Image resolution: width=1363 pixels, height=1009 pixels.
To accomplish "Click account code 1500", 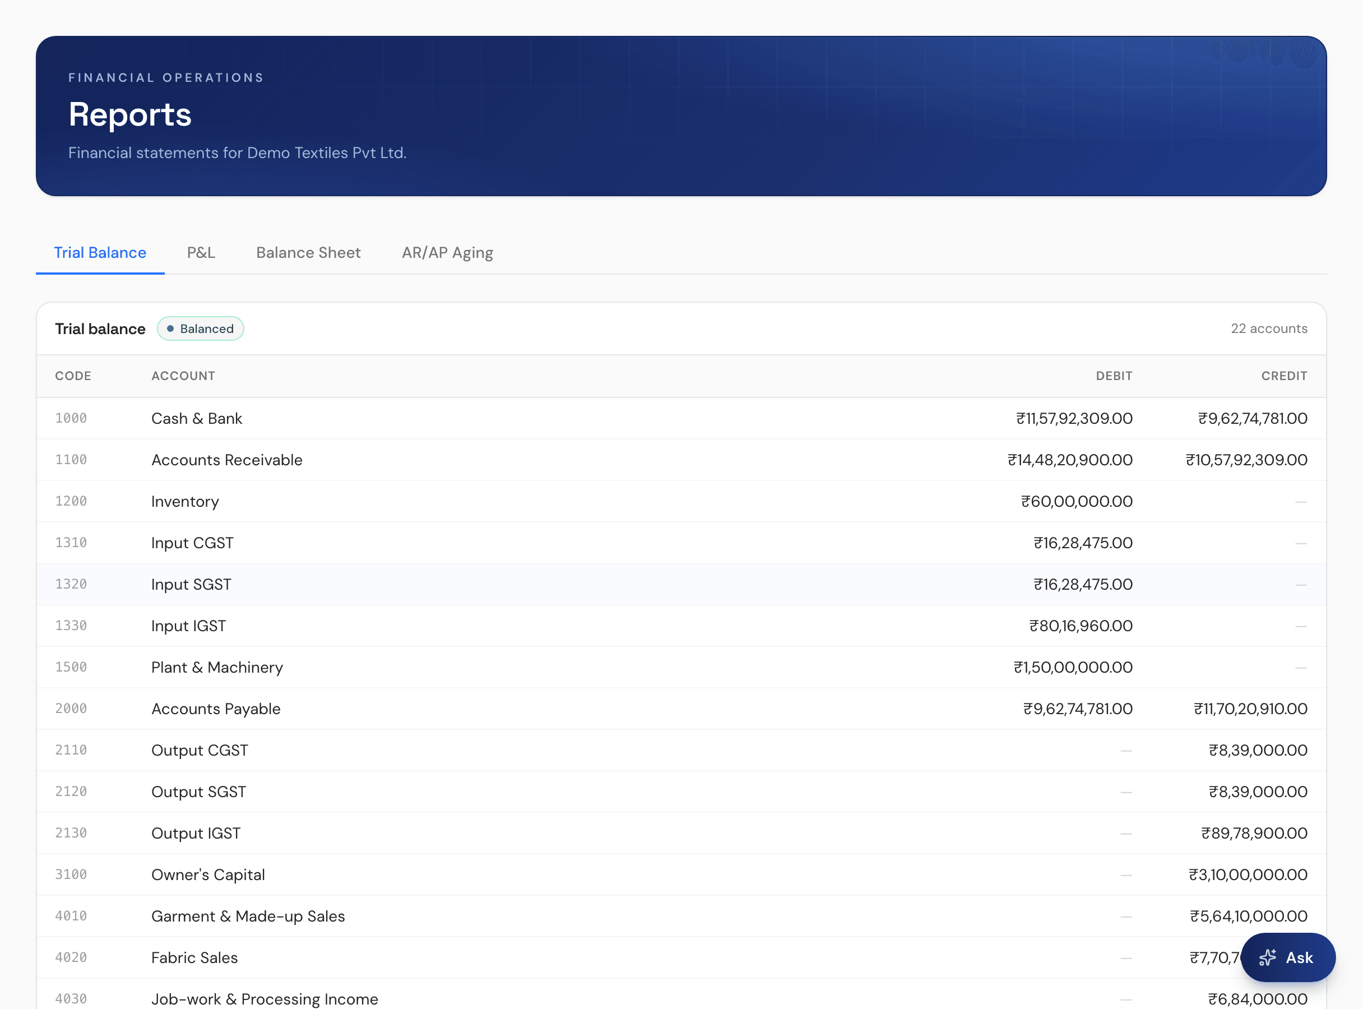I will point(71,668).
